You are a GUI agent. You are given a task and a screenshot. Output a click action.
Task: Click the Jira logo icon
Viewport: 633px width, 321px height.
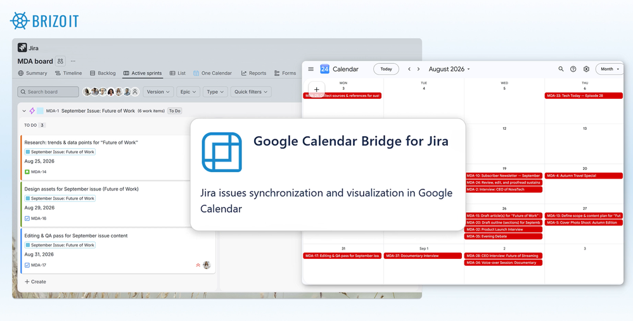[x=22, y=47]
